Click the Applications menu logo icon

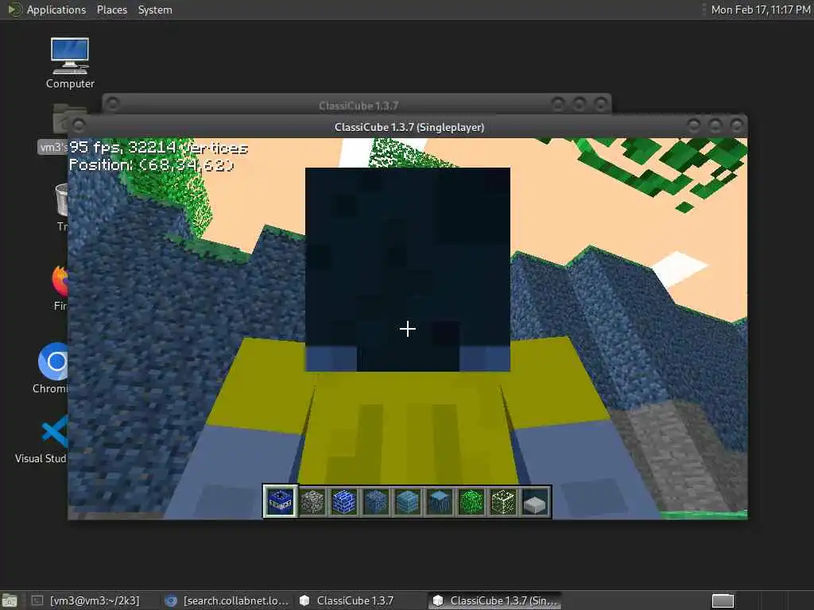coord(14,10)
